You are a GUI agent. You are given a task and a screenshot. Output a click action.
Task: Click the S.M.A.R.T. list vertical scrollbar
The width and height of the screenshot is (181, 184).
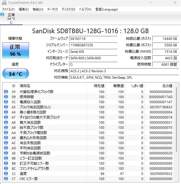pyautogui.click(x=176, y=120)
